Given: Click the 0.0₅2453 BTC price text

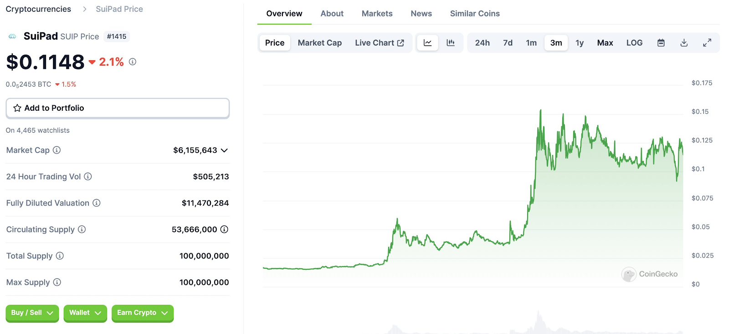Looking at the screenshot, I should coord(28,84).
